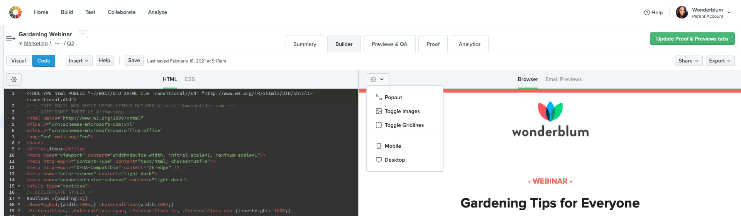Open the Share dropdown

(x=689, y=61)
